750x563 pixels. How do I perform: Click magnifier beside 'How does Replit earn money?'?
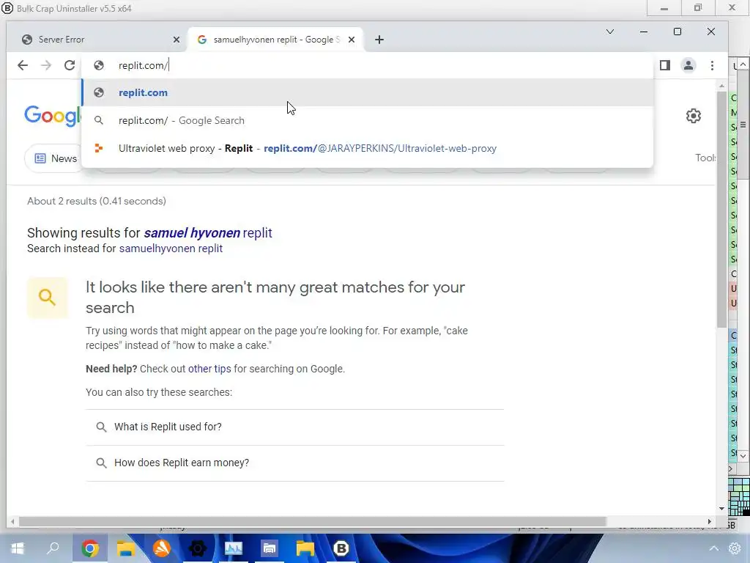tap(101, 463)
